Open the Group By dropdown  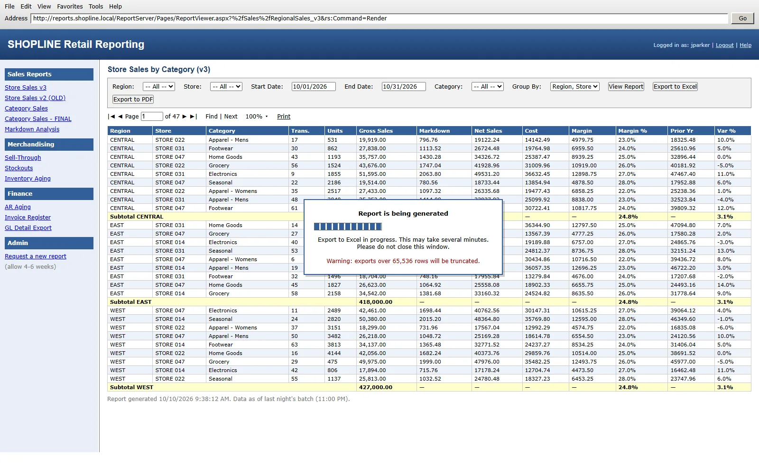coord(575,87)
